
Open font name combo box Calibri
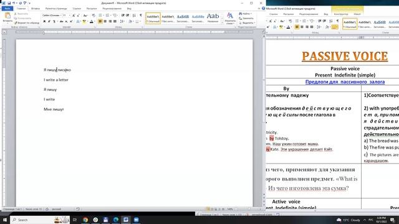point(52,16)
